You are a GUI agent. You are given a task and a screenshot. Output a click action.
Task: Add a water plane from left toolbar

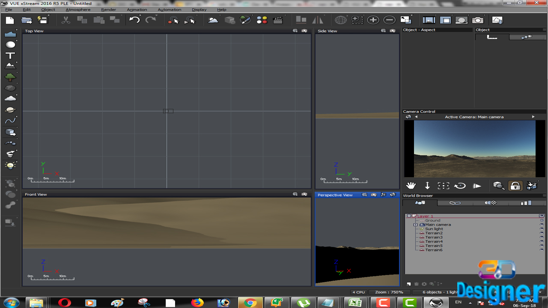click(x=10, y=34)
